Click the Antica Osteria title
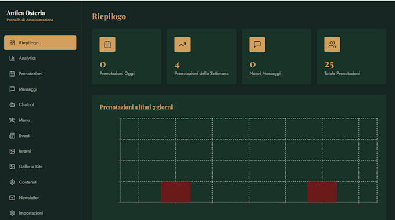The width and height of the screenshot is (395, 220). 26,13
